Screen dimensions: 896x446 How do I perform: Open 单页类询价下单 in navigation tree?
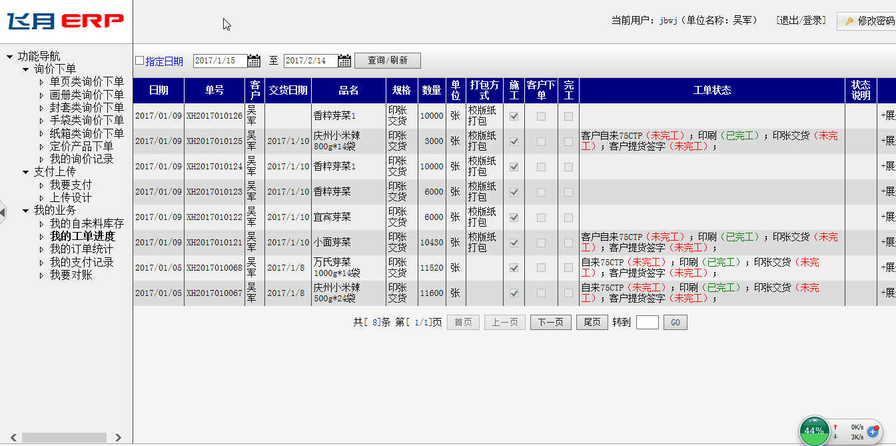pyautogui.click(x=87, y=82)
